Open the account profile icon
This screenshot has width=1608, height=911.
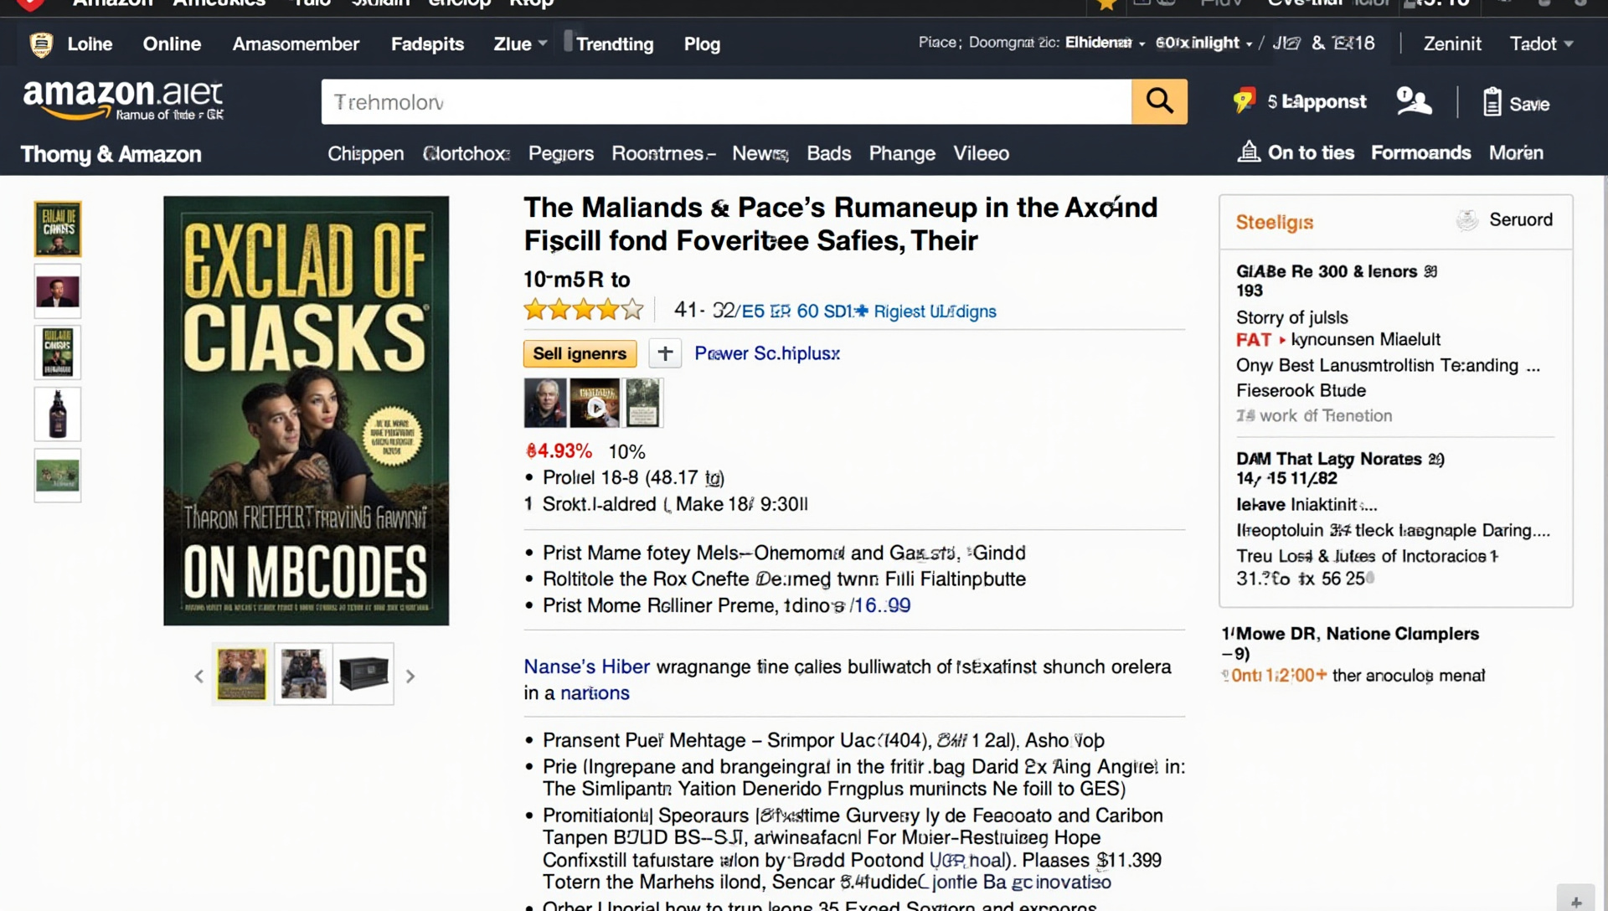click(x=1414, y=101)
